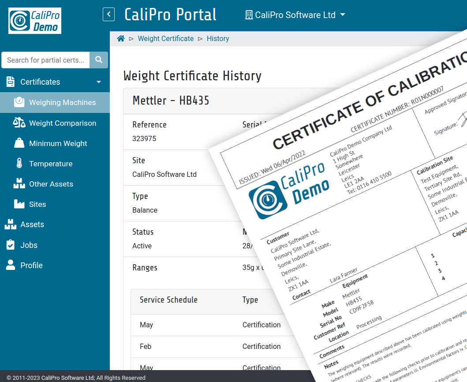Click the Weight Certificate History page heading
The height and width of the screenshot is (382, 467).
[x=192, y=76]
